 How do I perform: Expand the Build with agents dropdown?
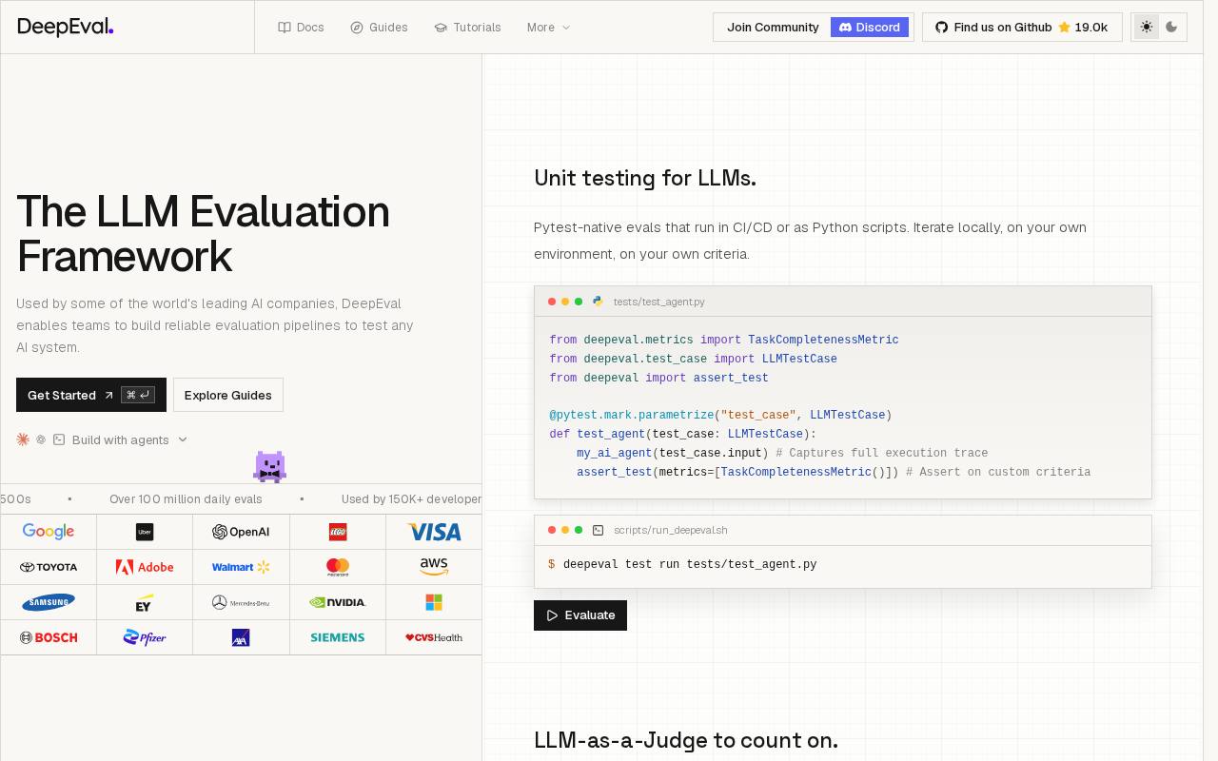point(102,439)
